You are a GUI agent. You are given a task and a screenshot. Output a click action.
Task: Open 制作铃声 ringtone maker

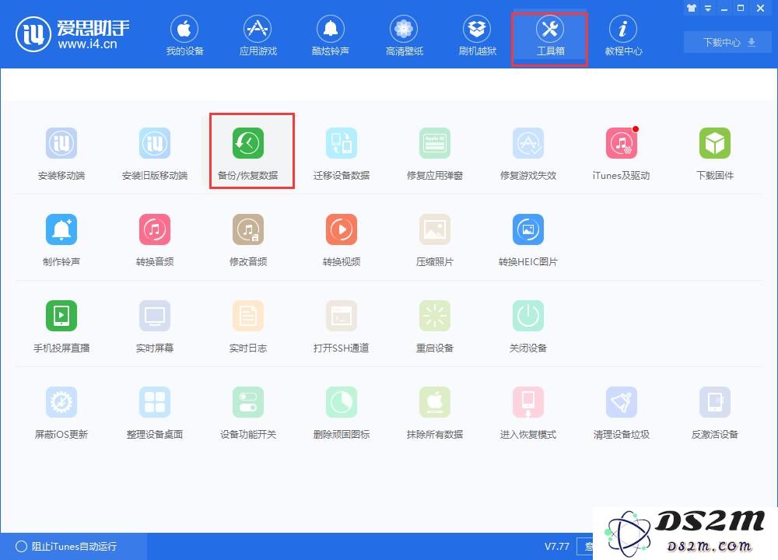tap(61, 240)
